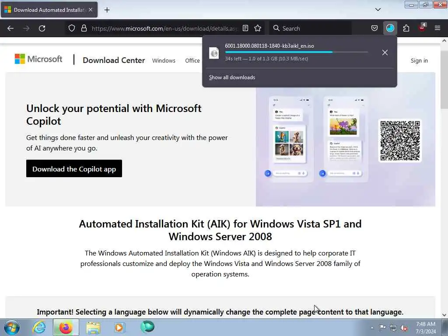Click Sign in
Screen dimensions: 448x336
pyautogui.click(x=419, y=60)
